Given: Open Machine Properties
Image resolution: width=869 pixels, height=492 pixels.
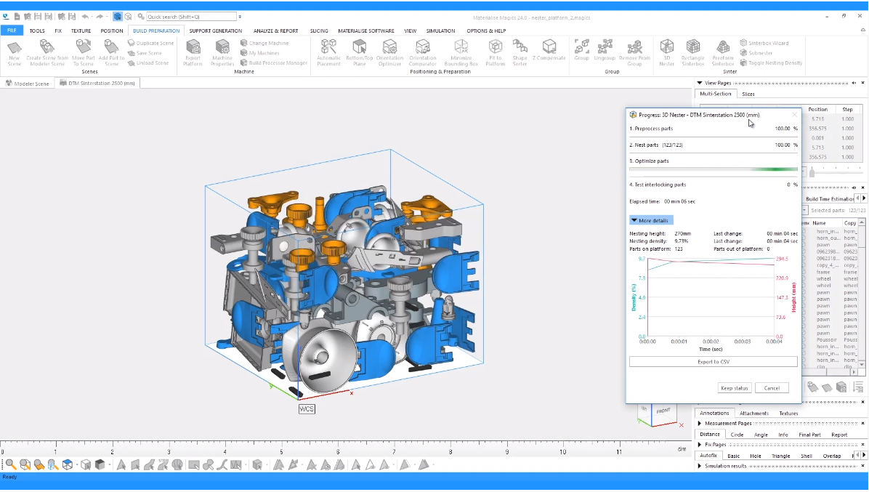Looking at the screenshot, I should (x=222, y=52).
